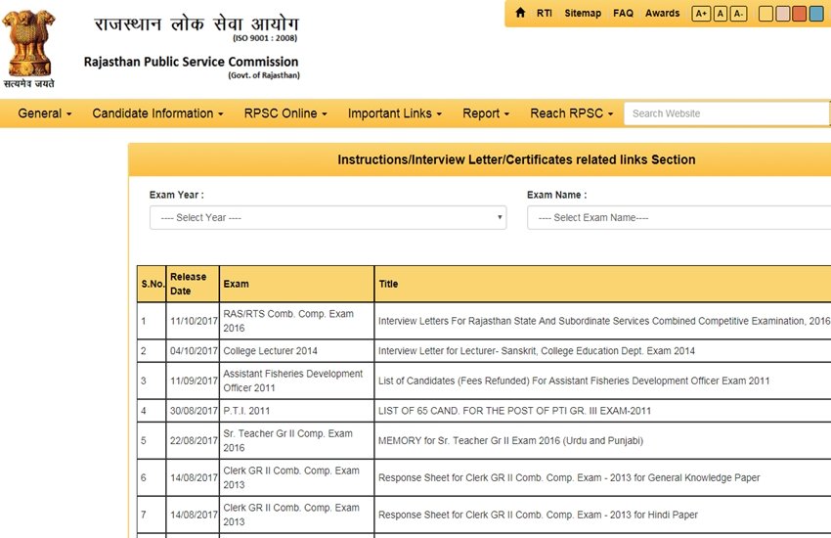Open the Exam Year dropdown
831x538 pixels.
(328, 218)
